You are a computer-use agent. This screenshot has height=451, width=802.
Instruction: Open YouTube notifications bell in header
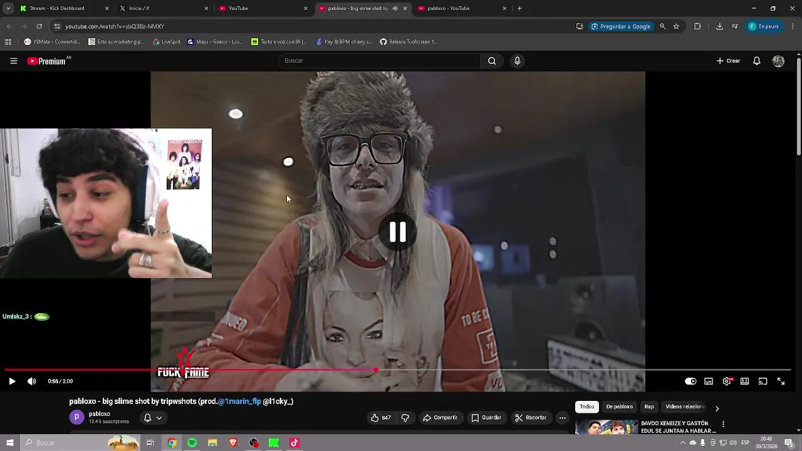pyautogui.click(x=756, y=61)
